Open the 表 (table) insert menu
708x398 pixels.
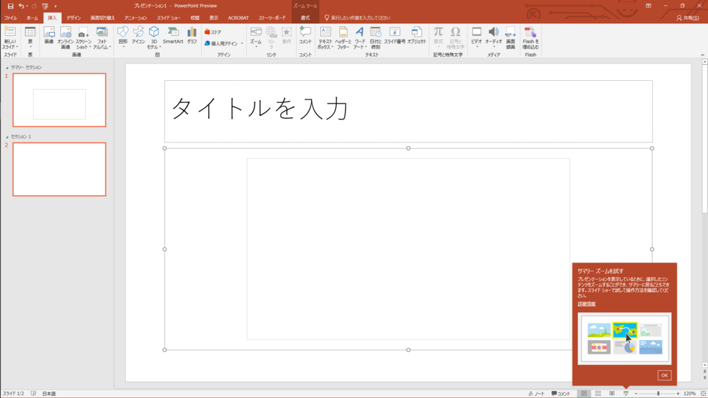[x=30, y=37]
